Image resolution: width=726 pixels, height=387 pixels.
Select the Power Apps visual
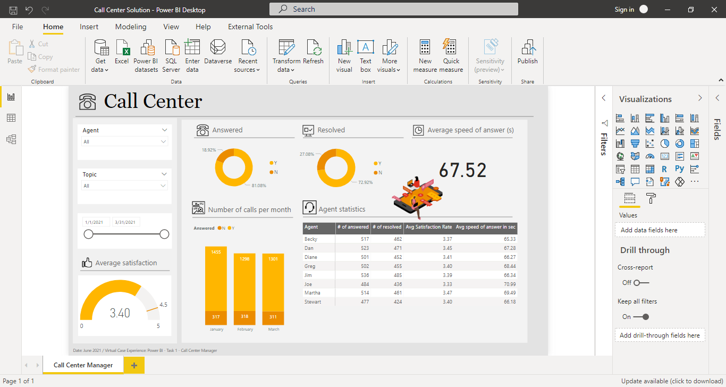[680, 182]
